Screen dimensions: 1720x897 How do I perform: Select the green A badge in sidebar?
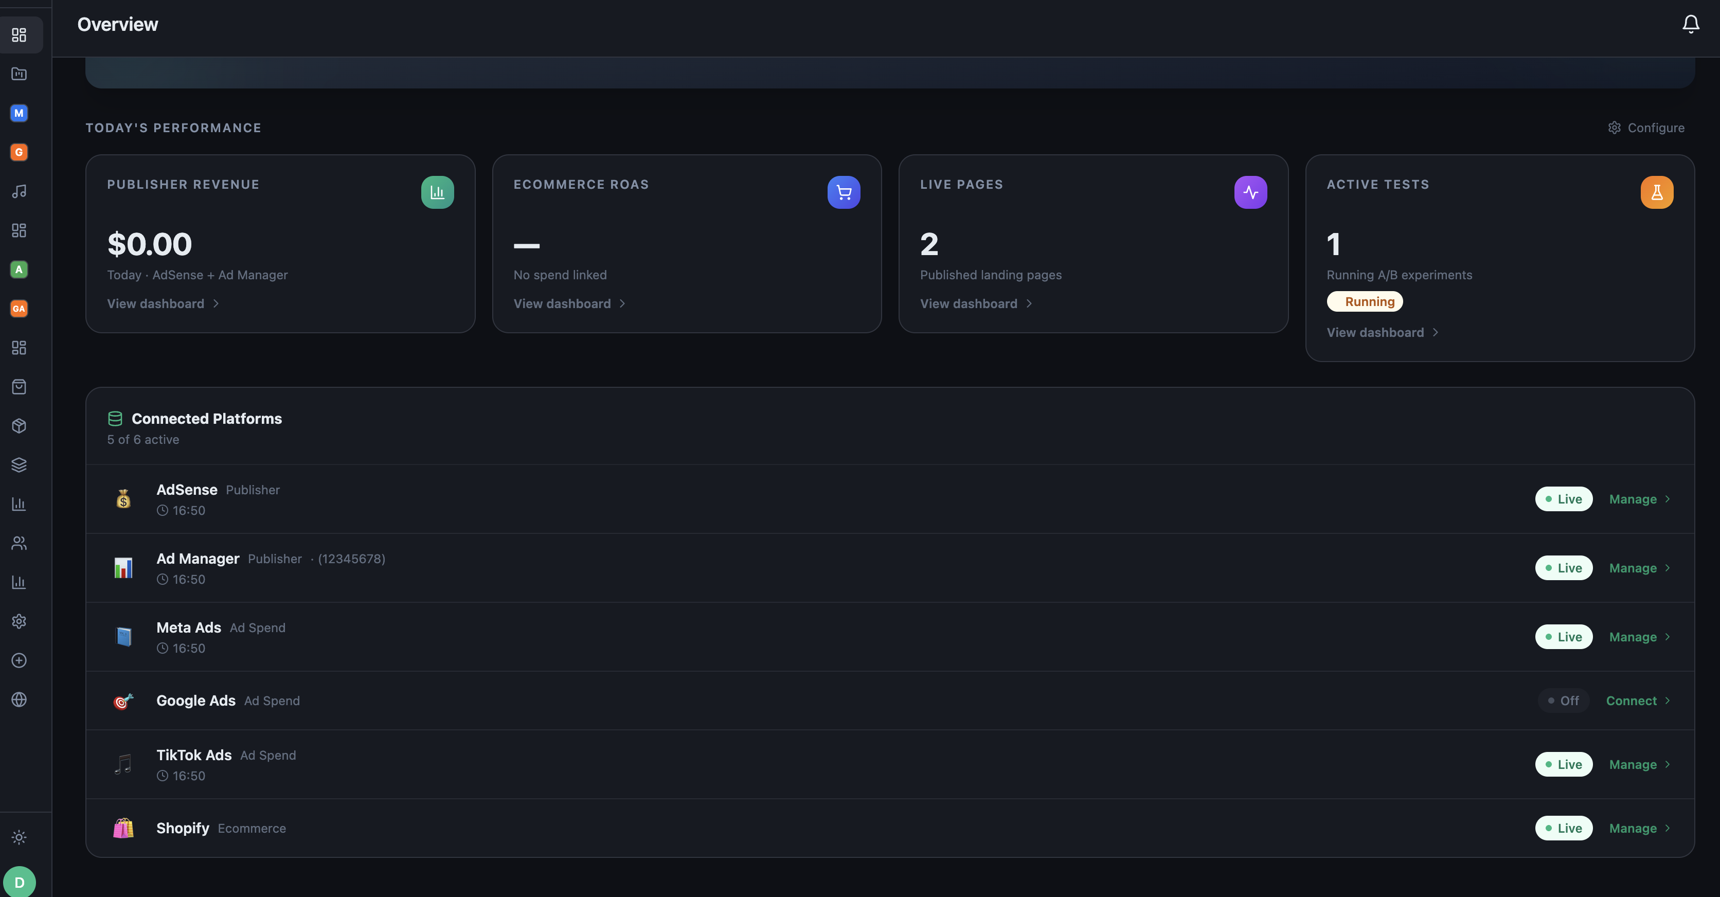tap(20, 269)
